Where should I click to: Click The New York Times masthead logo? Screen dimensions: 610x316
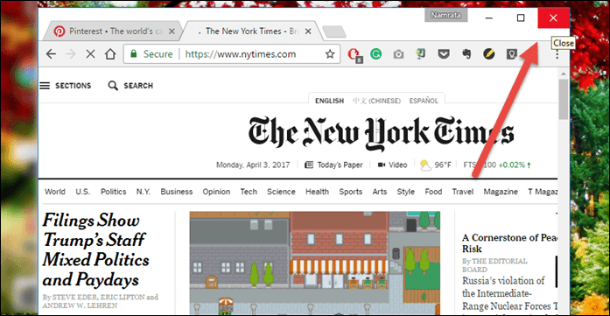pyautogui.click(x=382, y=134)
